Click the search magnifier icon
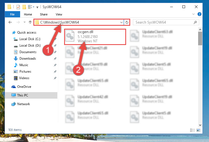This screenshot has height=142, width=209. pos(195,22)
